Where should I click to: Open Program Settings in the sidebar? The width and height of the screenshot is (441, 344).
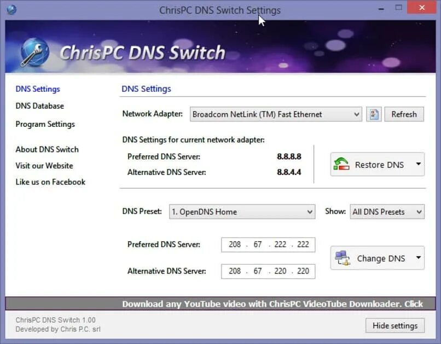(x=45, y=124)
